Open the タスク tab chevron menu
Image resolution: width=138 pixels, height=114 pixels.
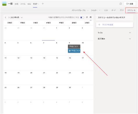tap(38, 4)
